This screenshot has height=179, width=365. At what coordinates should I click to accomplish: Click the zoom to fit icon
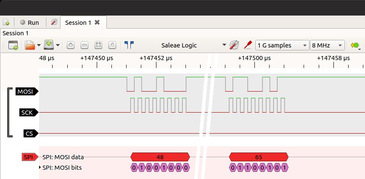[x=98, y=45]
